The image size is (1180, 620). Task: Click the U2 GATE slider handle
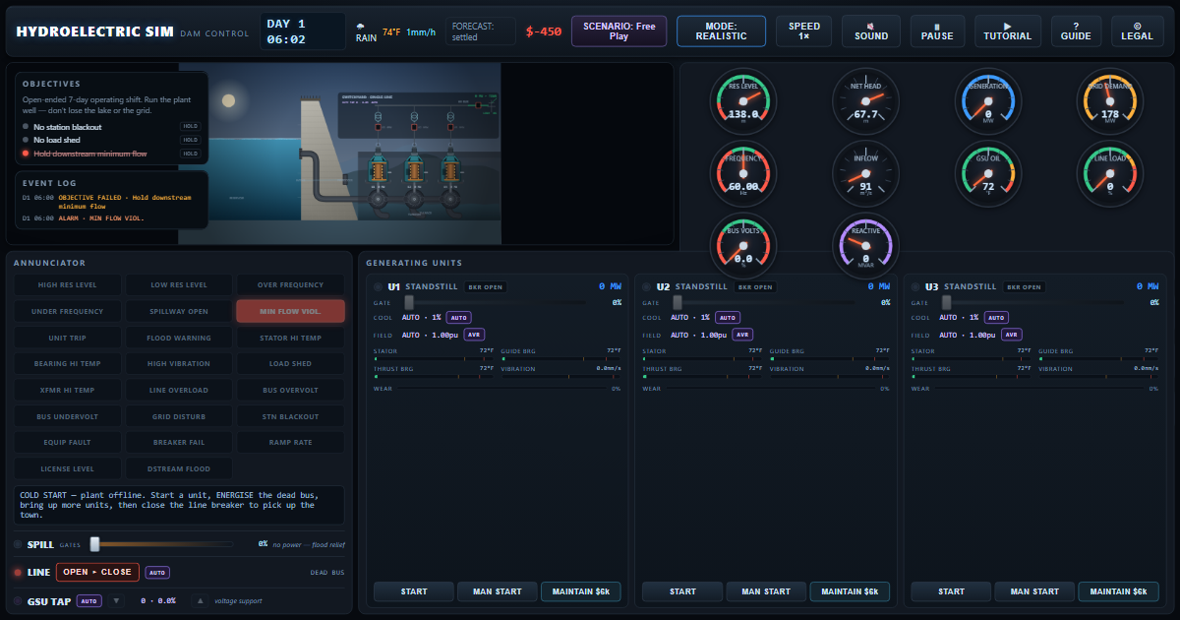[x=678, y=302]
